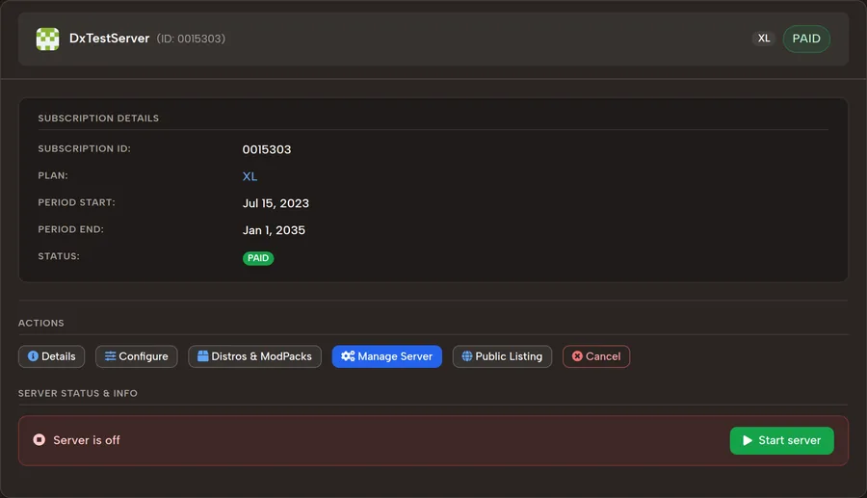Click the PERIOD START: label
Image resolution: width=867 pixels, height=498 pixels.
(76, 202)
